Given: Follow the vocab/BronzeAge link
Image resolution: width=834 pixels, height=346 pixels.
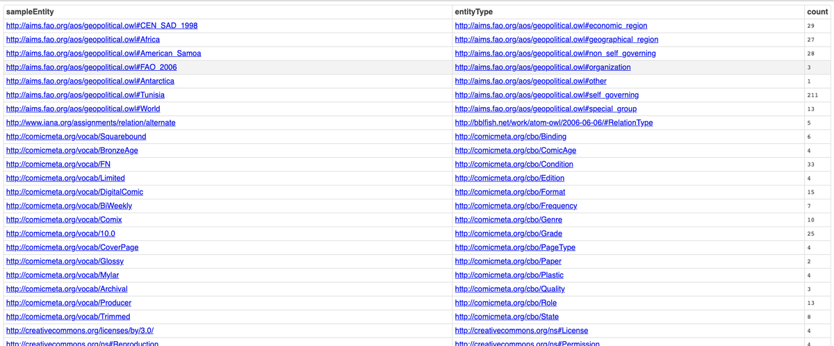Looking at the screenshot, I should tap(72, 151).
